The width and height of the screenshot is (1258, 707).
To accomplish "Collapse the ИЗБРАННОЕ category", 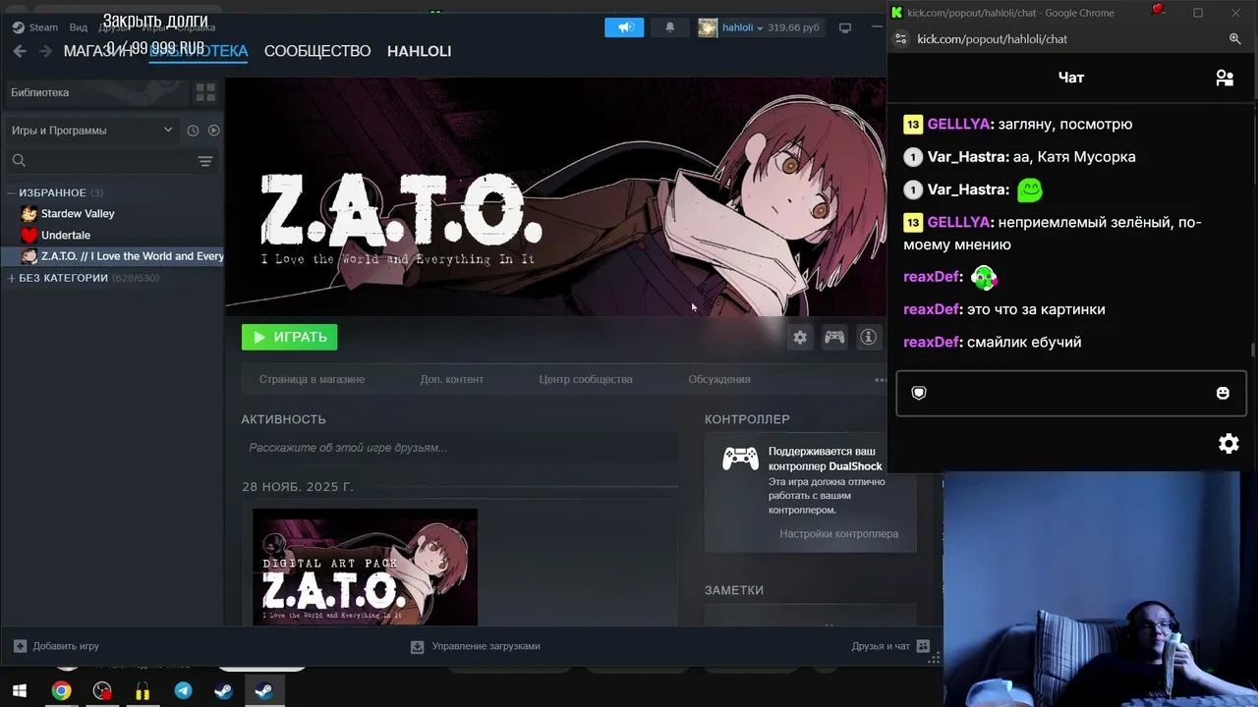I will 11,192.
